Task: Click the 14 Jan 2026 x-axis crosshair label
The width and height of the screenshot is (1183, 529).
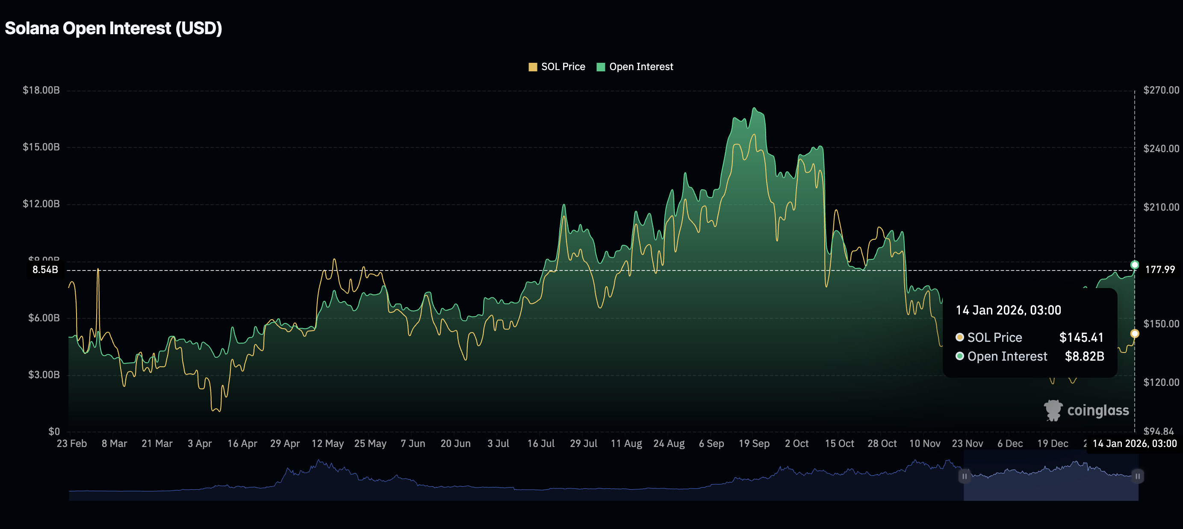Action: click(x=1134, y=444)
